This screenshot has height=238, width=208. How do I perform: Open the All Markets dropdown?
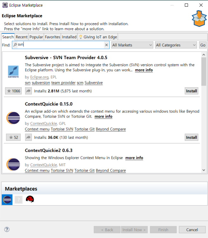click(x=132, y=45)
